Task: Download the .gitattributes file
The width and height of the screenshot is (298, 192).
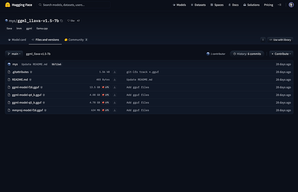Action: (114, 72)
